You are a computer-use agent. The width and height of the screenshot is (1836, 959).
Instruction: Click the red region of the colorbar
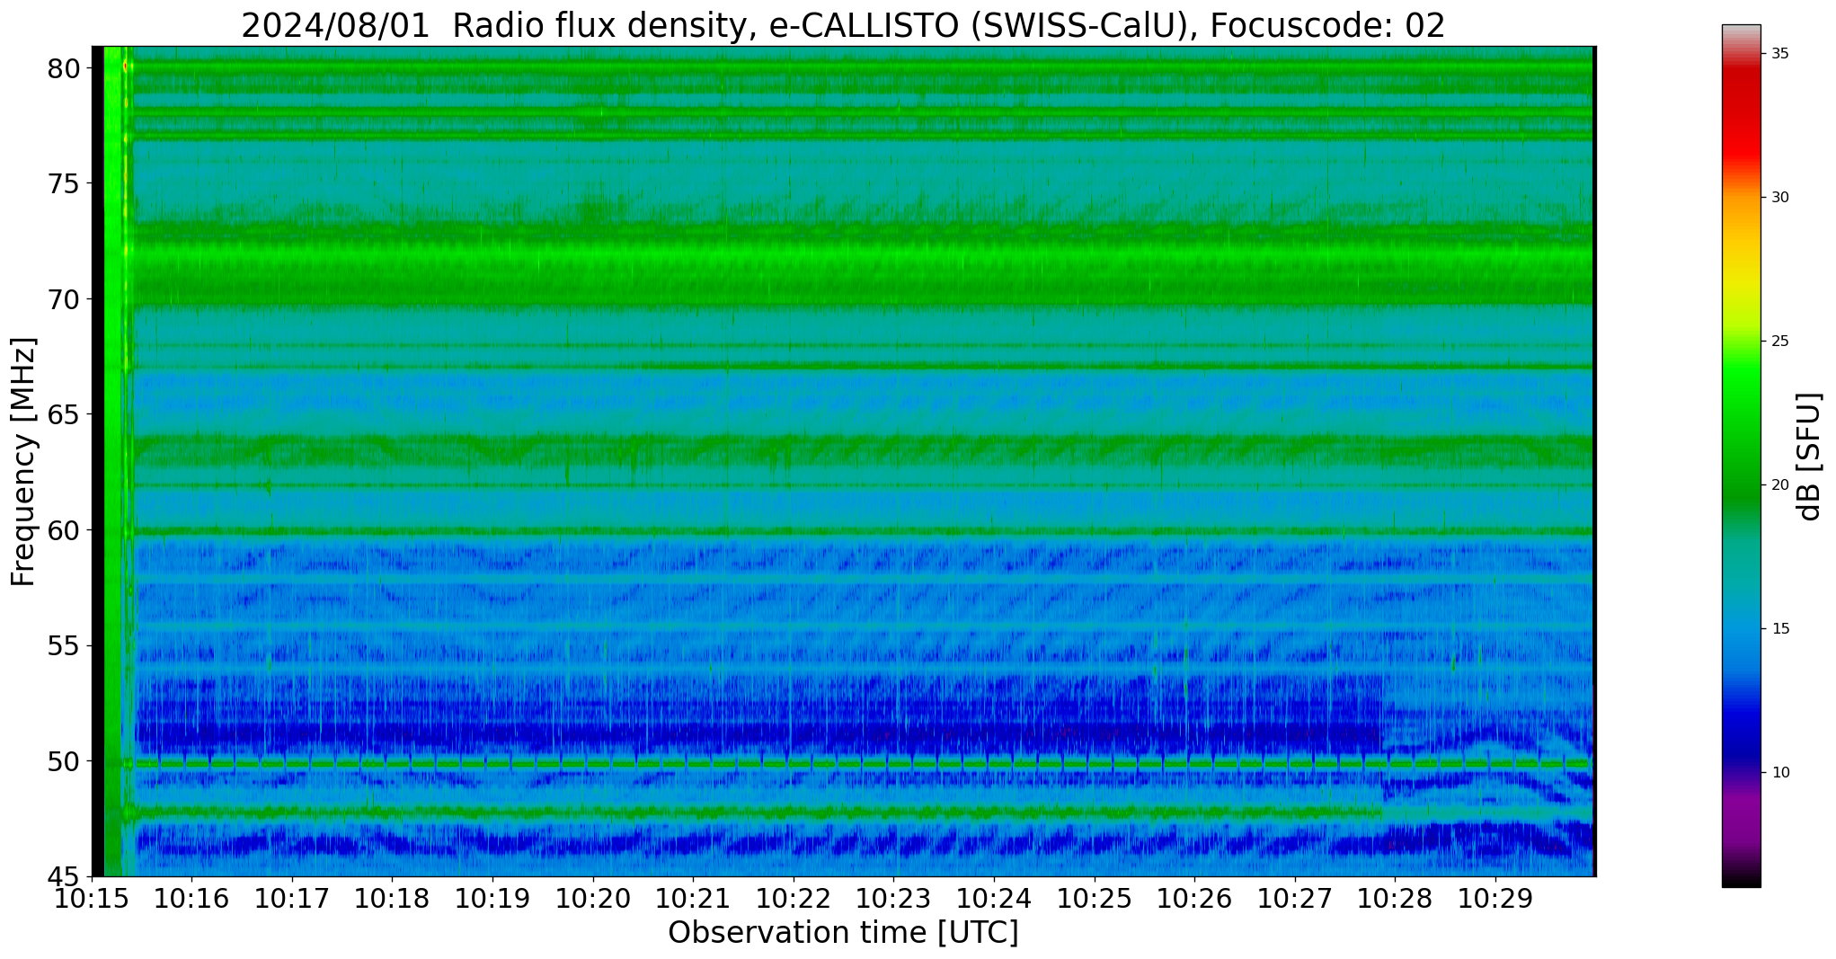tap(1742, 117)
